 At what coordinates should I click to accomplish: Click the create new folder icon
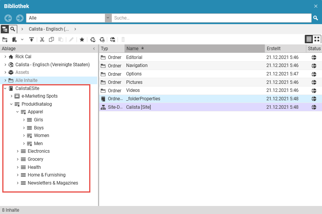(x=5, y=39)
